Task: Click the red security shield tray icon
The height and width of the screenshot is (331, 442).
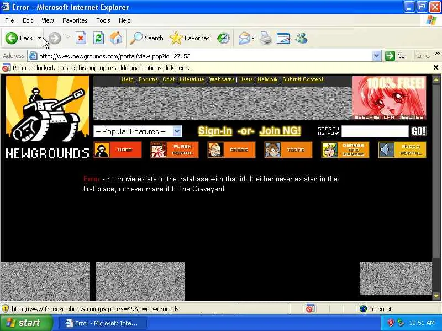Action: click(x=391, y=323)
